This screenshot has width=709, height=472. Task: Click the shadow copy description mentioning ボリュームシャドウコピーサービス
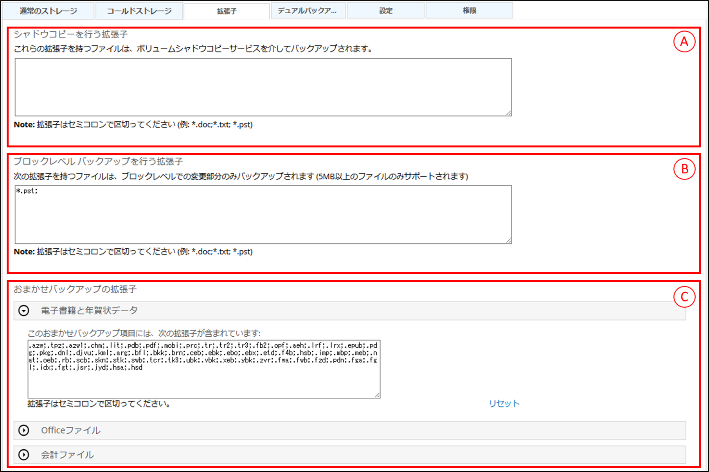click(x=194, y=48)
